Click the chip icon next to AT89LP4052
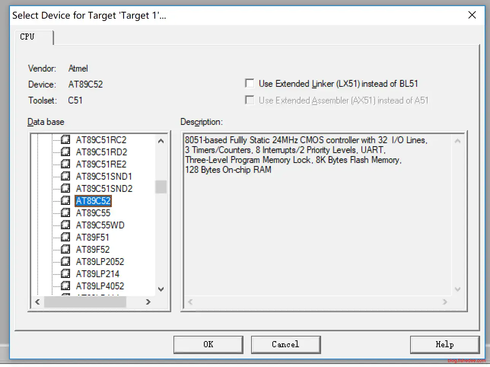 [x=65, y=286]
